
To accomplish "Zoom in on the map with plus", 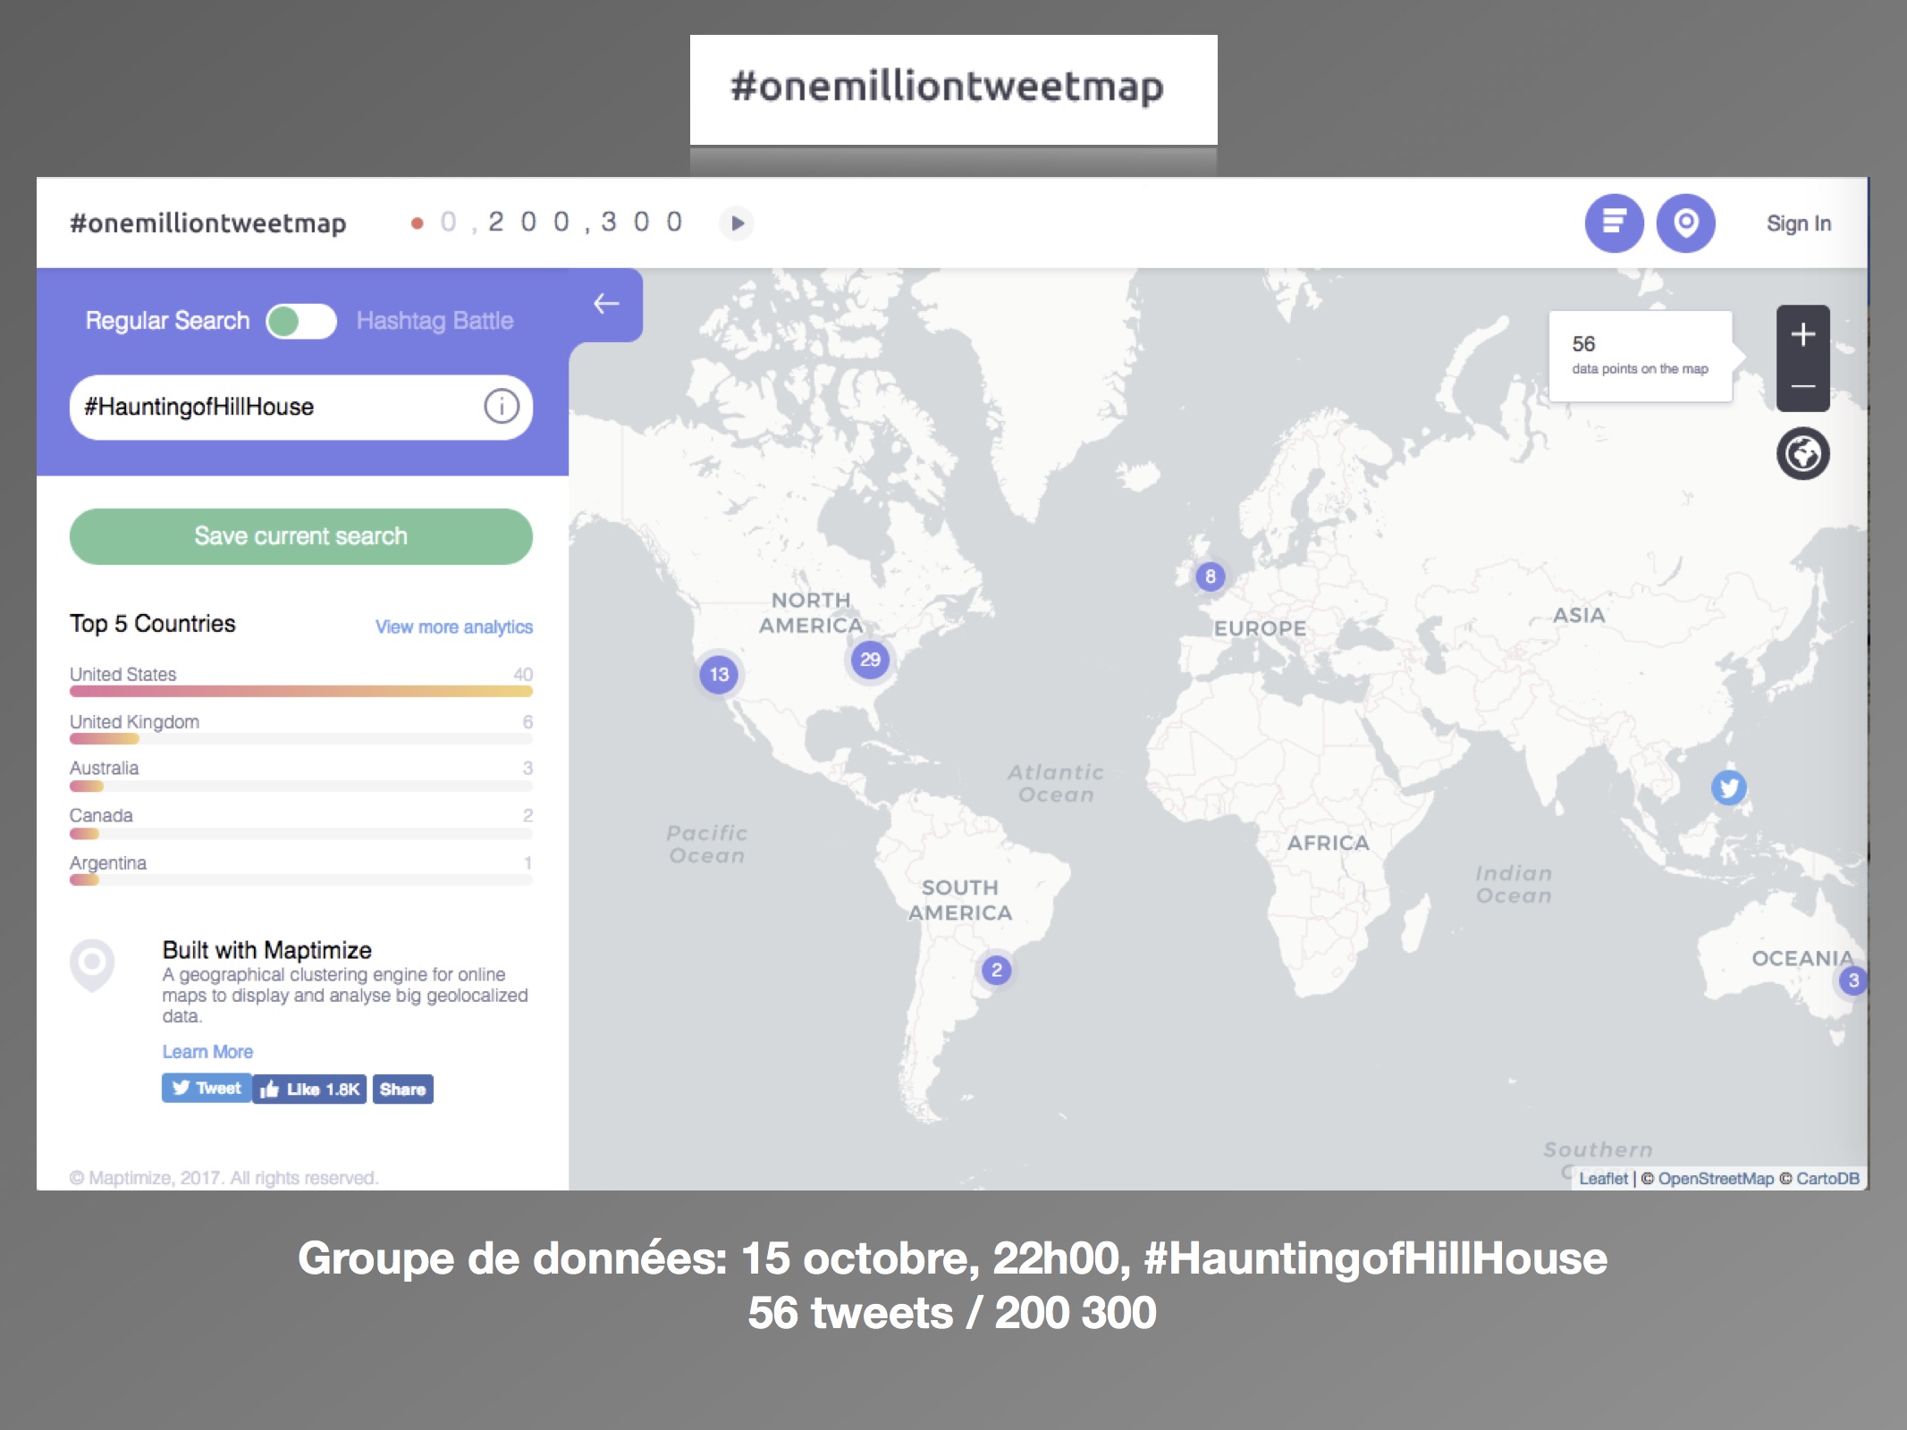I will tap(1802, 335).
